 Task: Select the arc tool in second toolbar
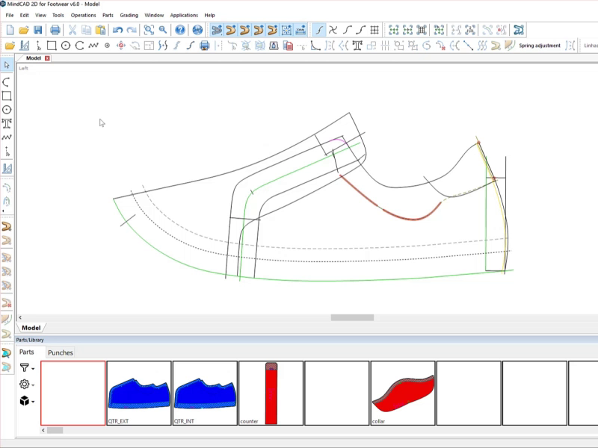(79, 46)
